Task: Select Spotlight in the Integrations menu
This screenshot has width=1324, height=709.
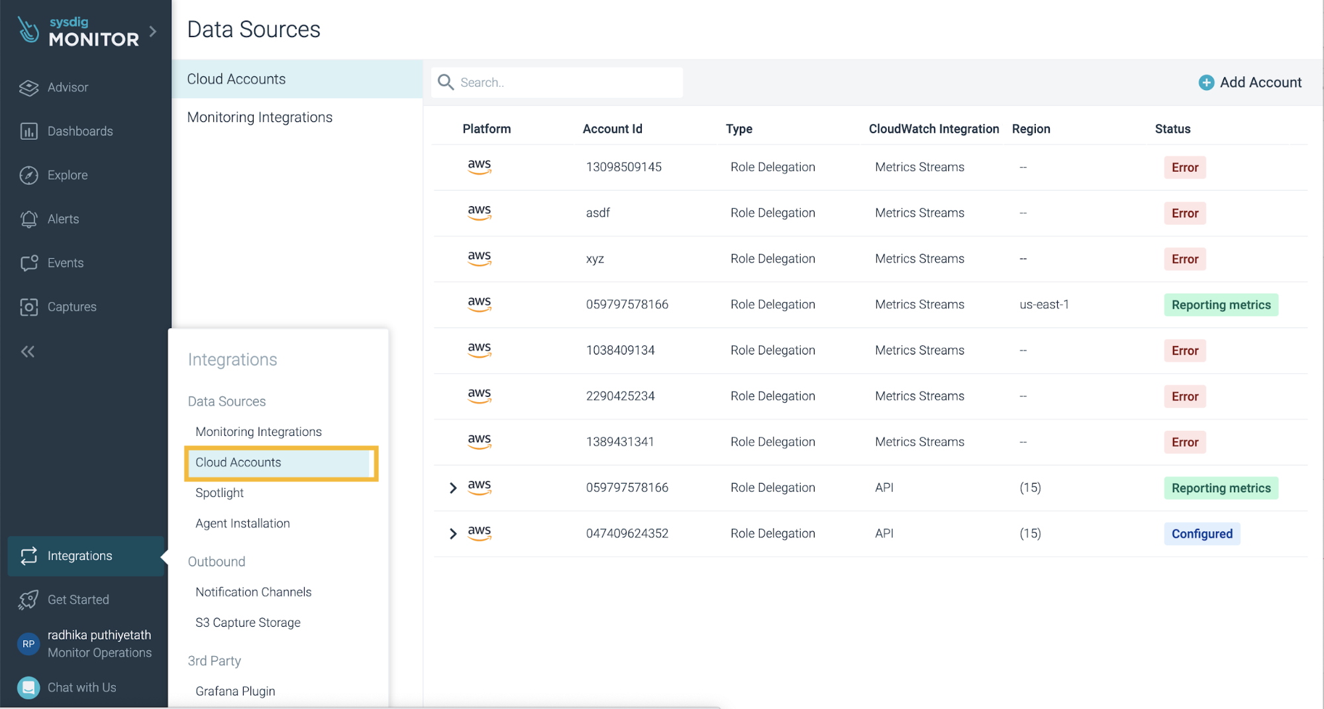Action: (x=219, y=492)
